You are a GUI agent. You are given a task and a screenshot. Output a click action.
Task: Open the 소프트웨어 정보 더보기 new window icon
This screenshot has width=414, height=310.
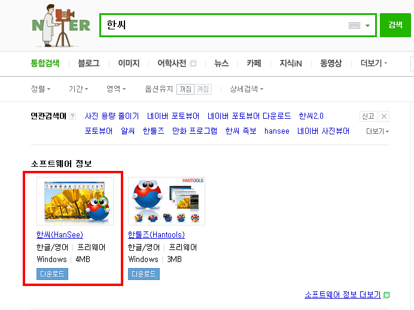tap(386, 295)
